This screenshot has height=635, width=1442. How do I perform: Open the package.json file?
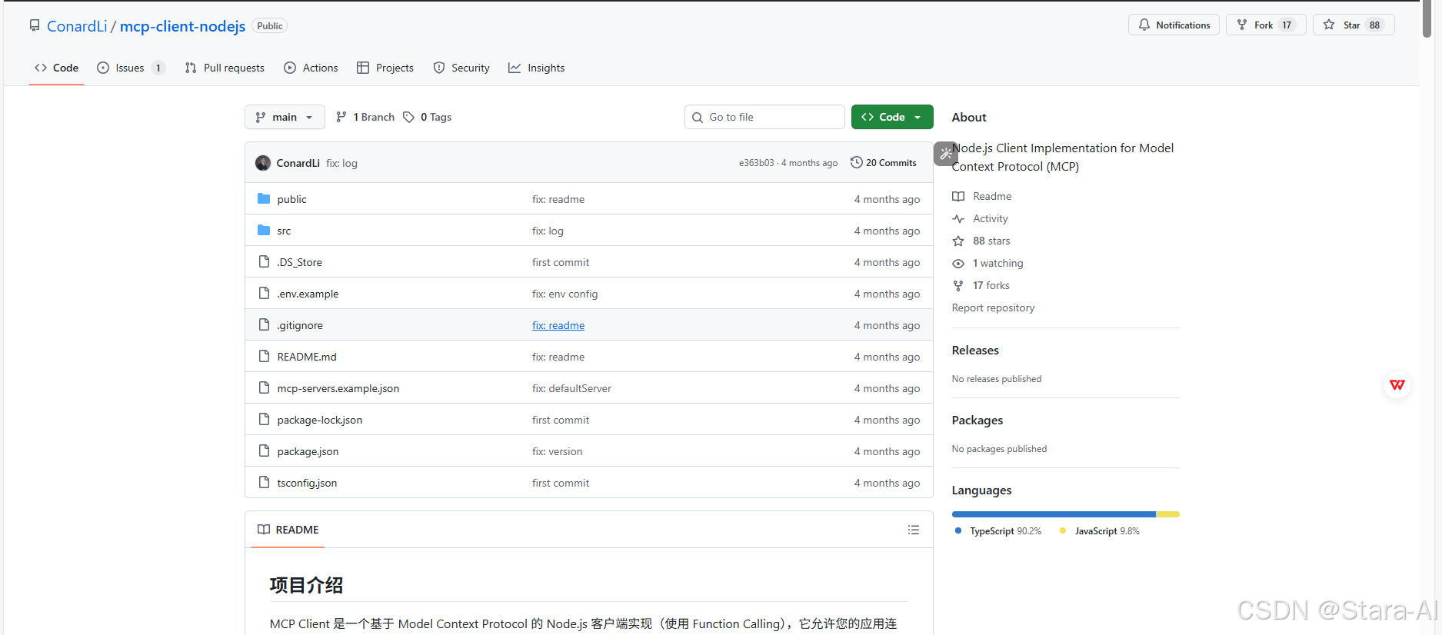tap(308, 451)
